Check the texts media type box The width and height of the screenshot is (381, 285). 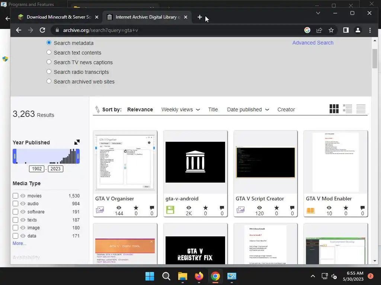coord(15,220)
